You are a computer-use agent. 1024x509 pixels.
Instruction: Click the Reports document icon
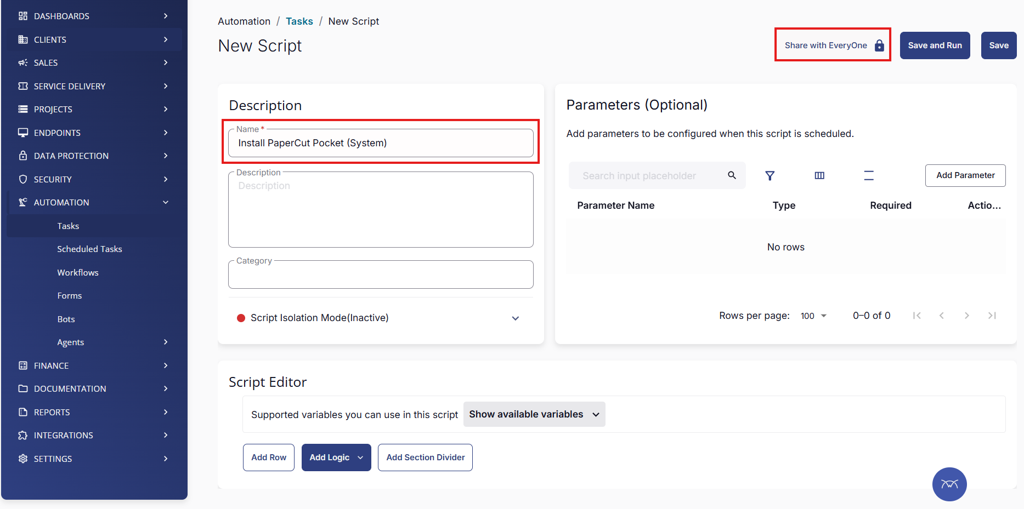(23, 412)
